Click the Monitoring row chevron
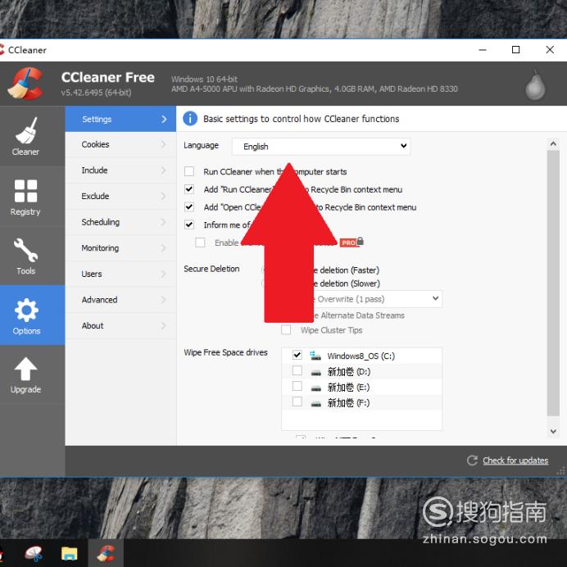The height and width of the screenshot is (567, 567). click(x=163, y=248)
